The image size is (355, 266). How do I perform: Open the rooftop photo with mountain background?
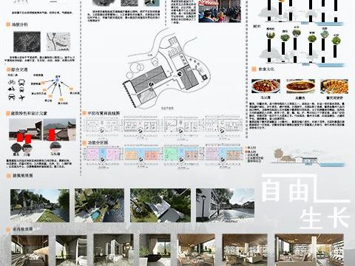point(60,130)
